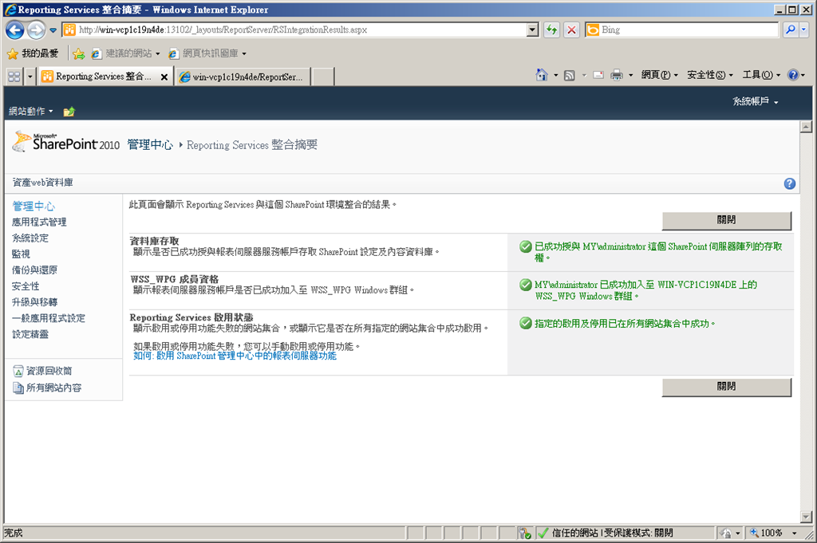
Task: Click 資產web資料庫 site title text
Action: tap(43, 183)
